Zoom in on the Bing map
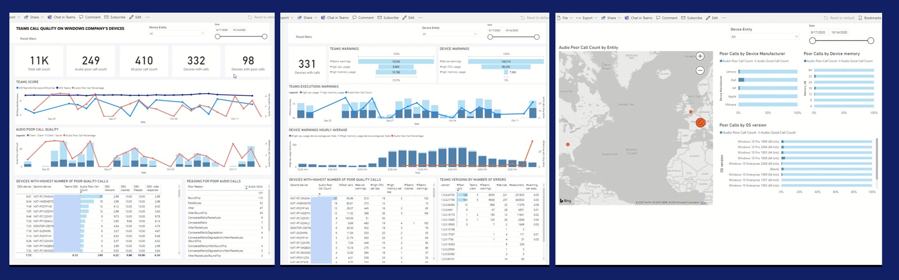 pyautogui.click(x=700, y=56)
